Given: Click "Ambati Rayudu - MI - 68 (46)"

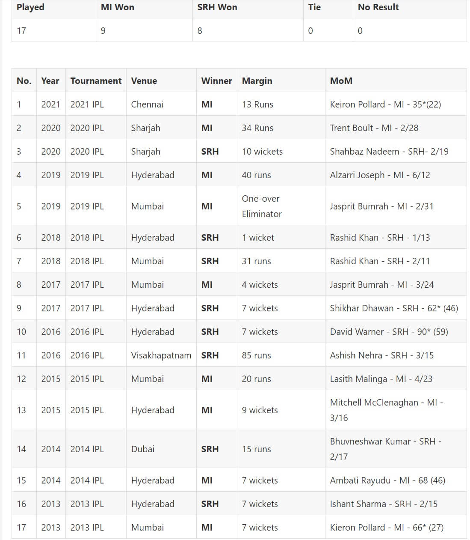Looking at the screenshot, I should pyautogui.click(x=396, y=480).
